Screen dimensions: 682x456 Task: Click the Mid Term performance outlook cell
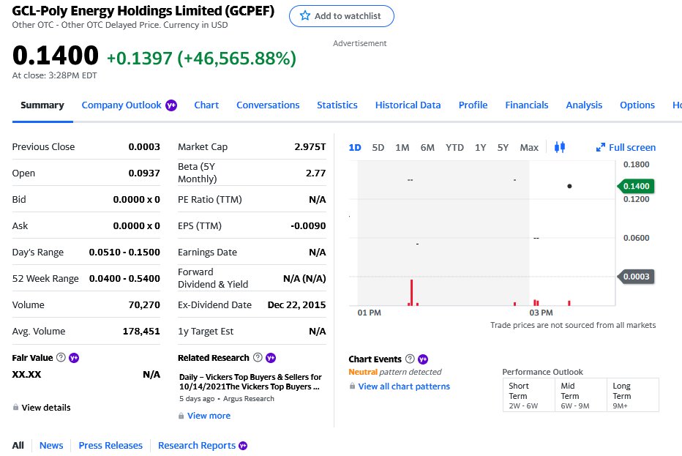[x=581, y=395]
